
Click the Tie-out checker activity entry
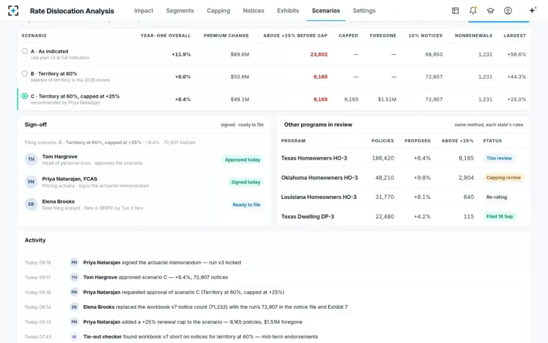(274, 337)
